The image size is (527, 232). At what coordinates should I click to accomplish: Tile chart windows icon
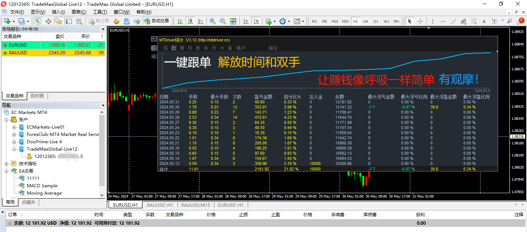[233, 21]
